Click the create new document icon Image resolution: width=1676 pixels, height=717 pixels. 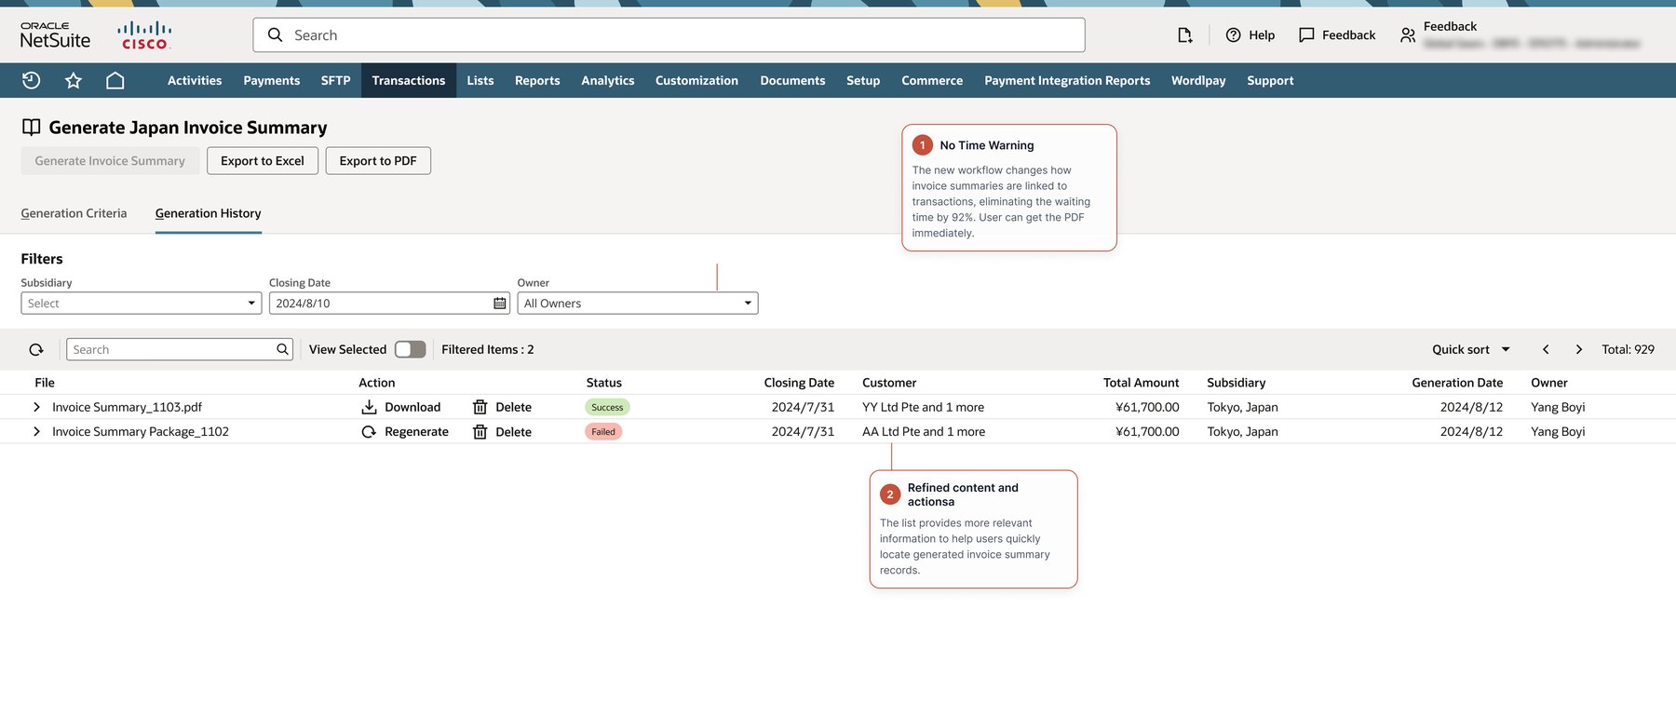pos(1184,34)
